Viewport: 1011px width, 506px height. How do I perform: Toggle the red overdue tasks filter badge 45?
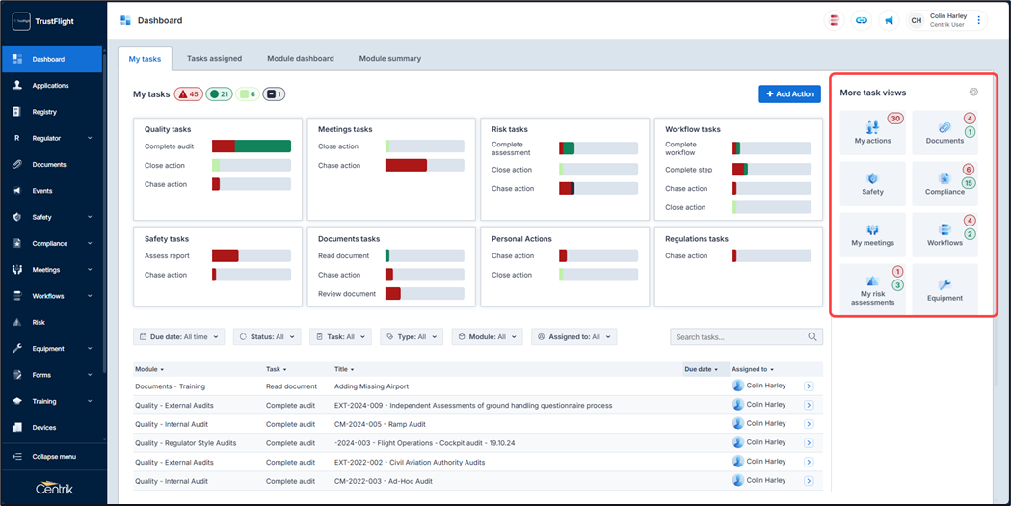coord(188,94)
